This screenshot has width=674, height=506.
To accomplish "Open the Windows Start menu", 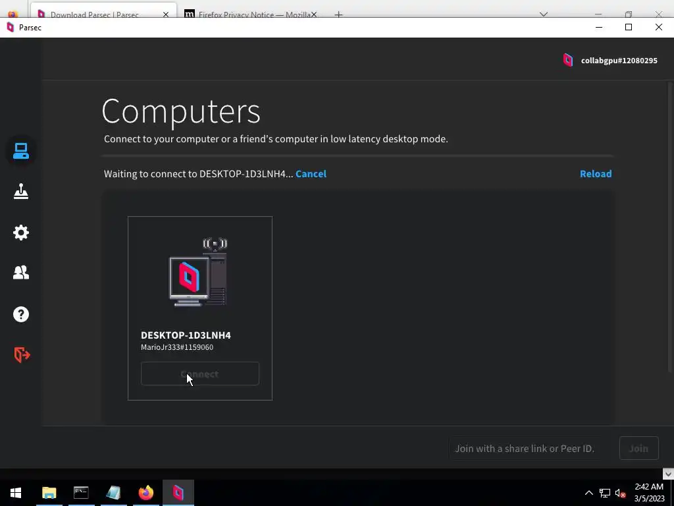I will point(16,493).
